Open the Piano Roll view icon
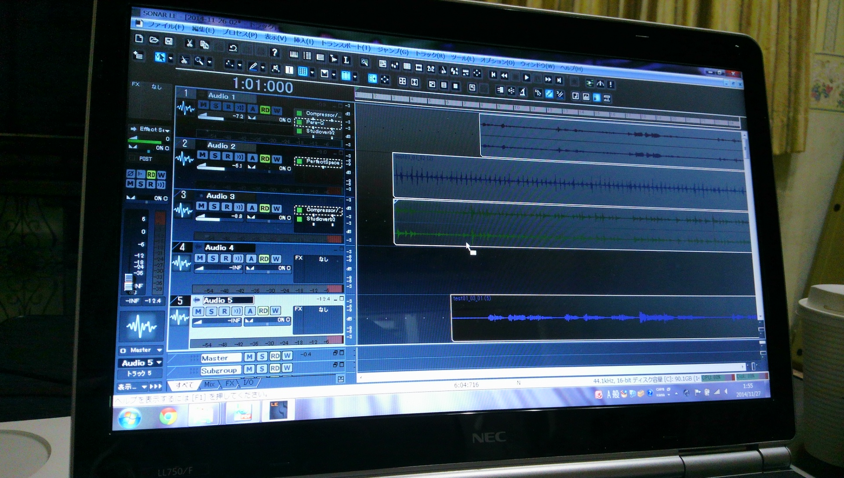844x478 pixels. [x=294, y=54]
